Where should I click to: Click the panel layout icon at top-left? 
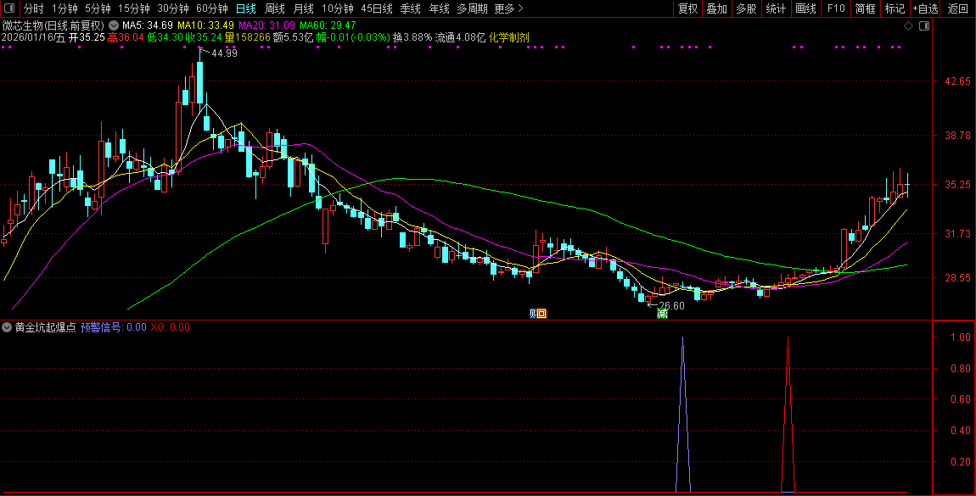coord(9,8)
